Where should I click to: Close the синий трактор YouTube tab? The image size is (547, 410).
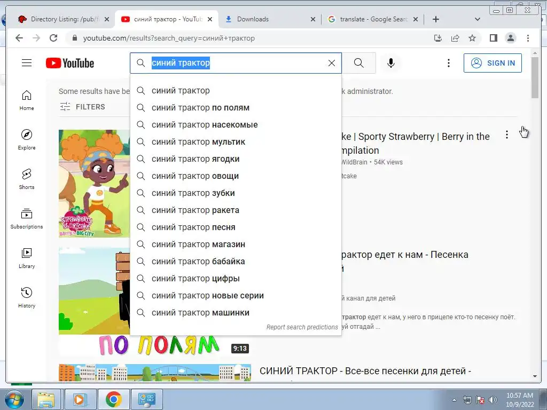[x=209, y=20]
